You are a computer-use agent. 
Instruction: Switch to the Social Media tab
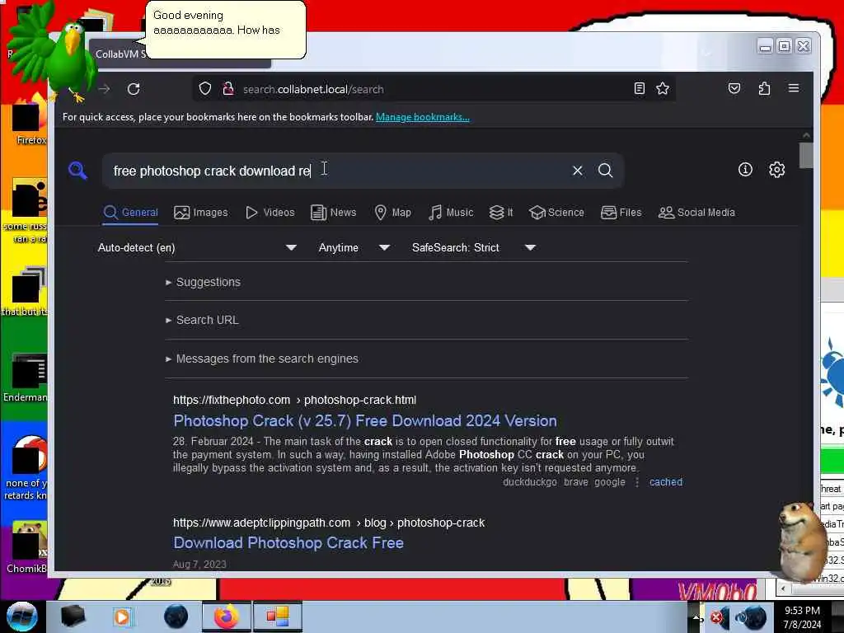[x=696, y=213]
